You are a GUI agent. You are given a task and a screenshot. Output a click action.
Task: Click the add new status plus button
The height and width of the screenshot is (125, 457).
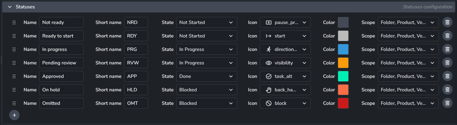point(14,115)
